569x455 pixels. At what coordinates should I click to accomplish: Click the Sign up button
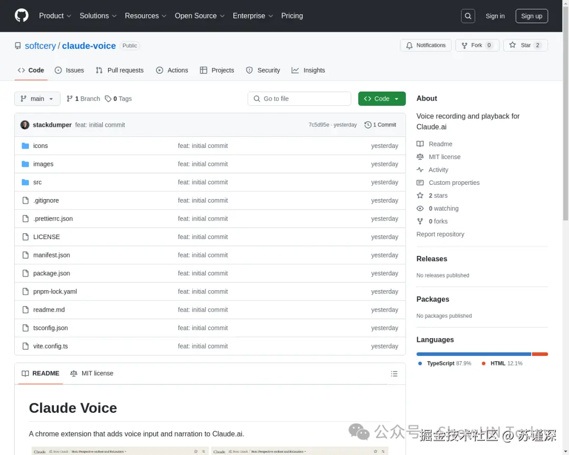(532, 16)
